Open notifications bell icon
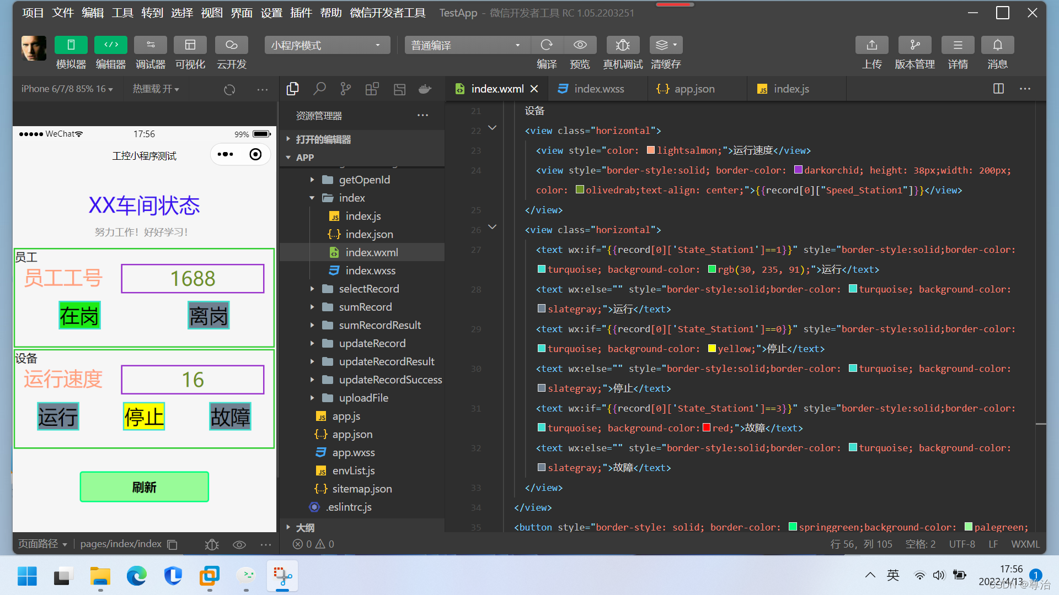 997,45
